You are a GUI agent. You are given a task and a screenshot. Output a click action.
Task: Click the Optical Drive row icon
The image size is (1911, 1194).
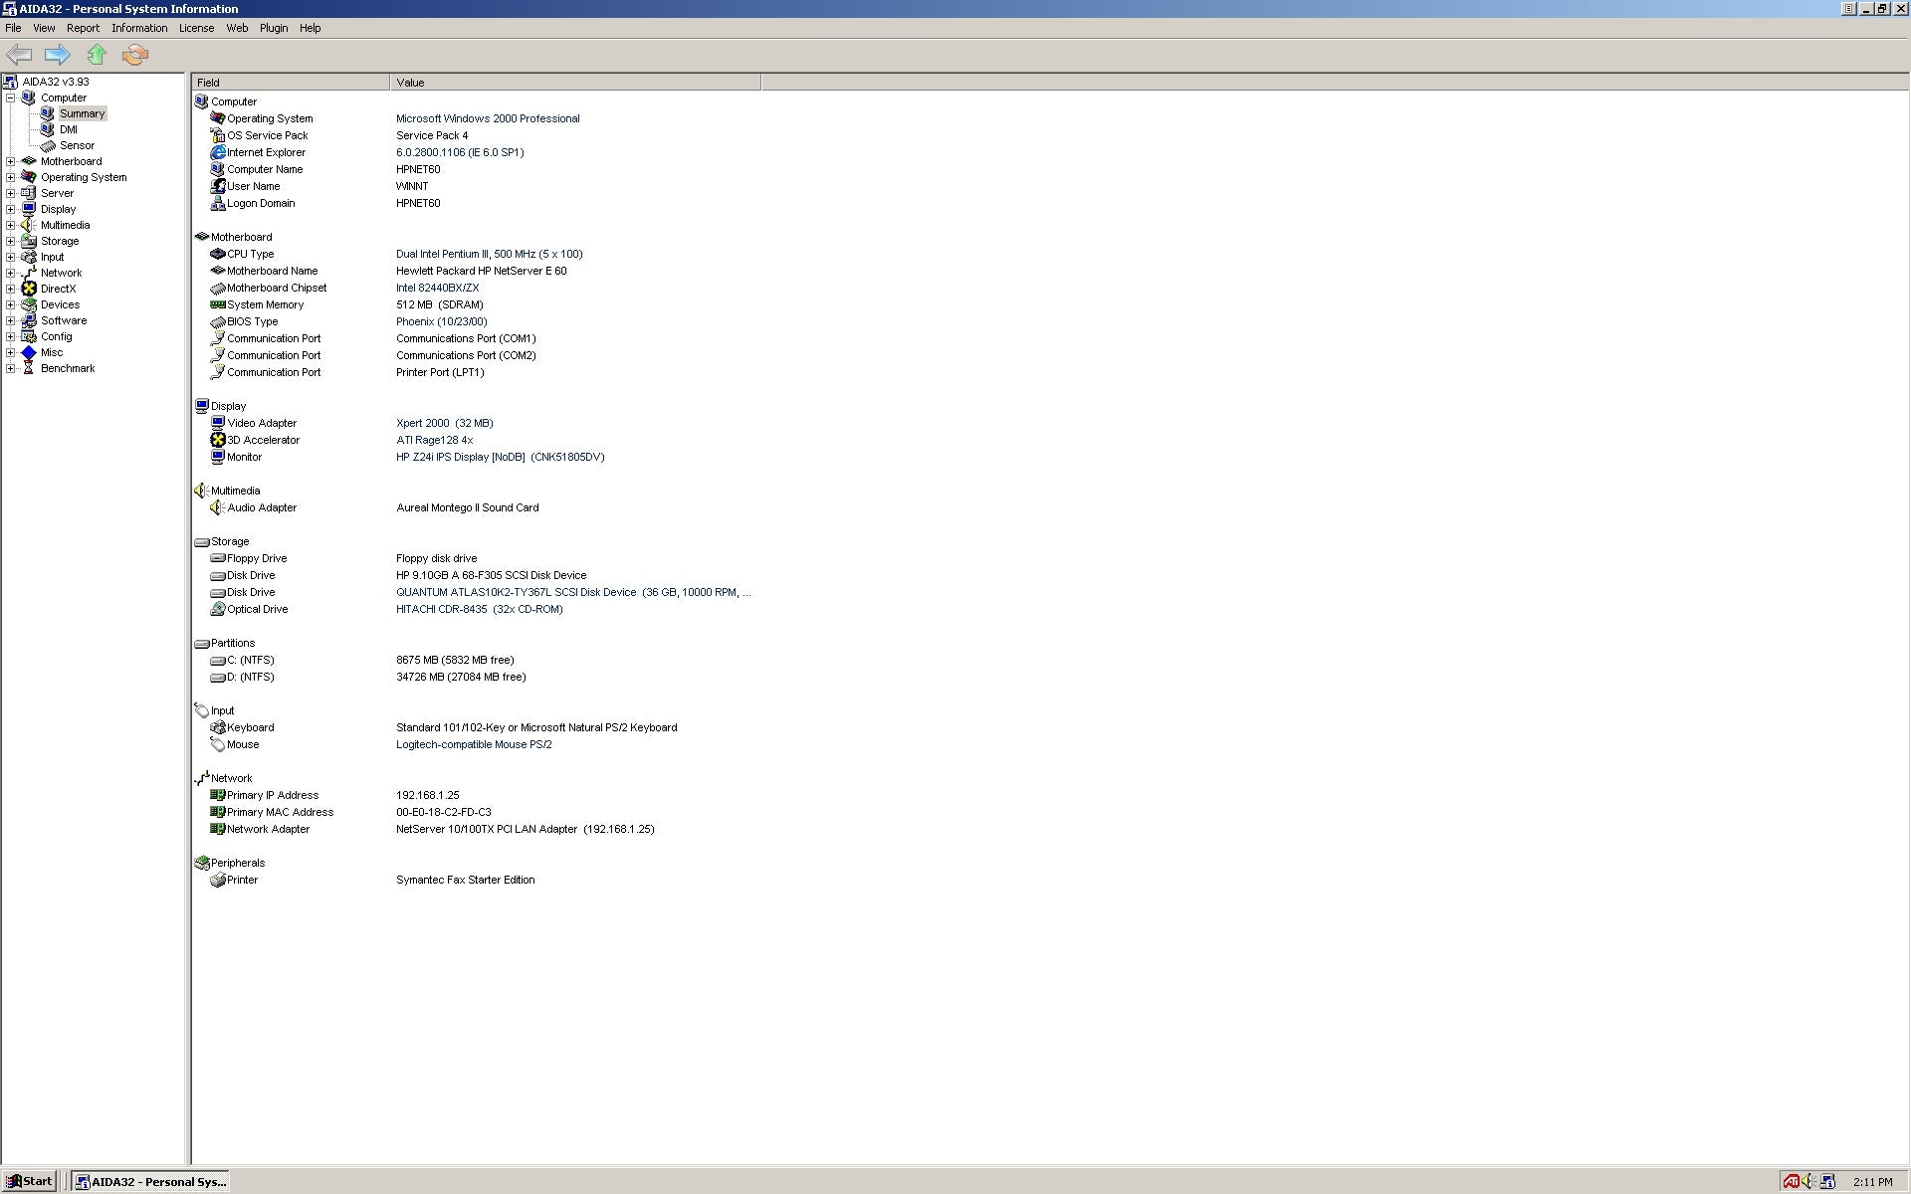click(218, 609)
